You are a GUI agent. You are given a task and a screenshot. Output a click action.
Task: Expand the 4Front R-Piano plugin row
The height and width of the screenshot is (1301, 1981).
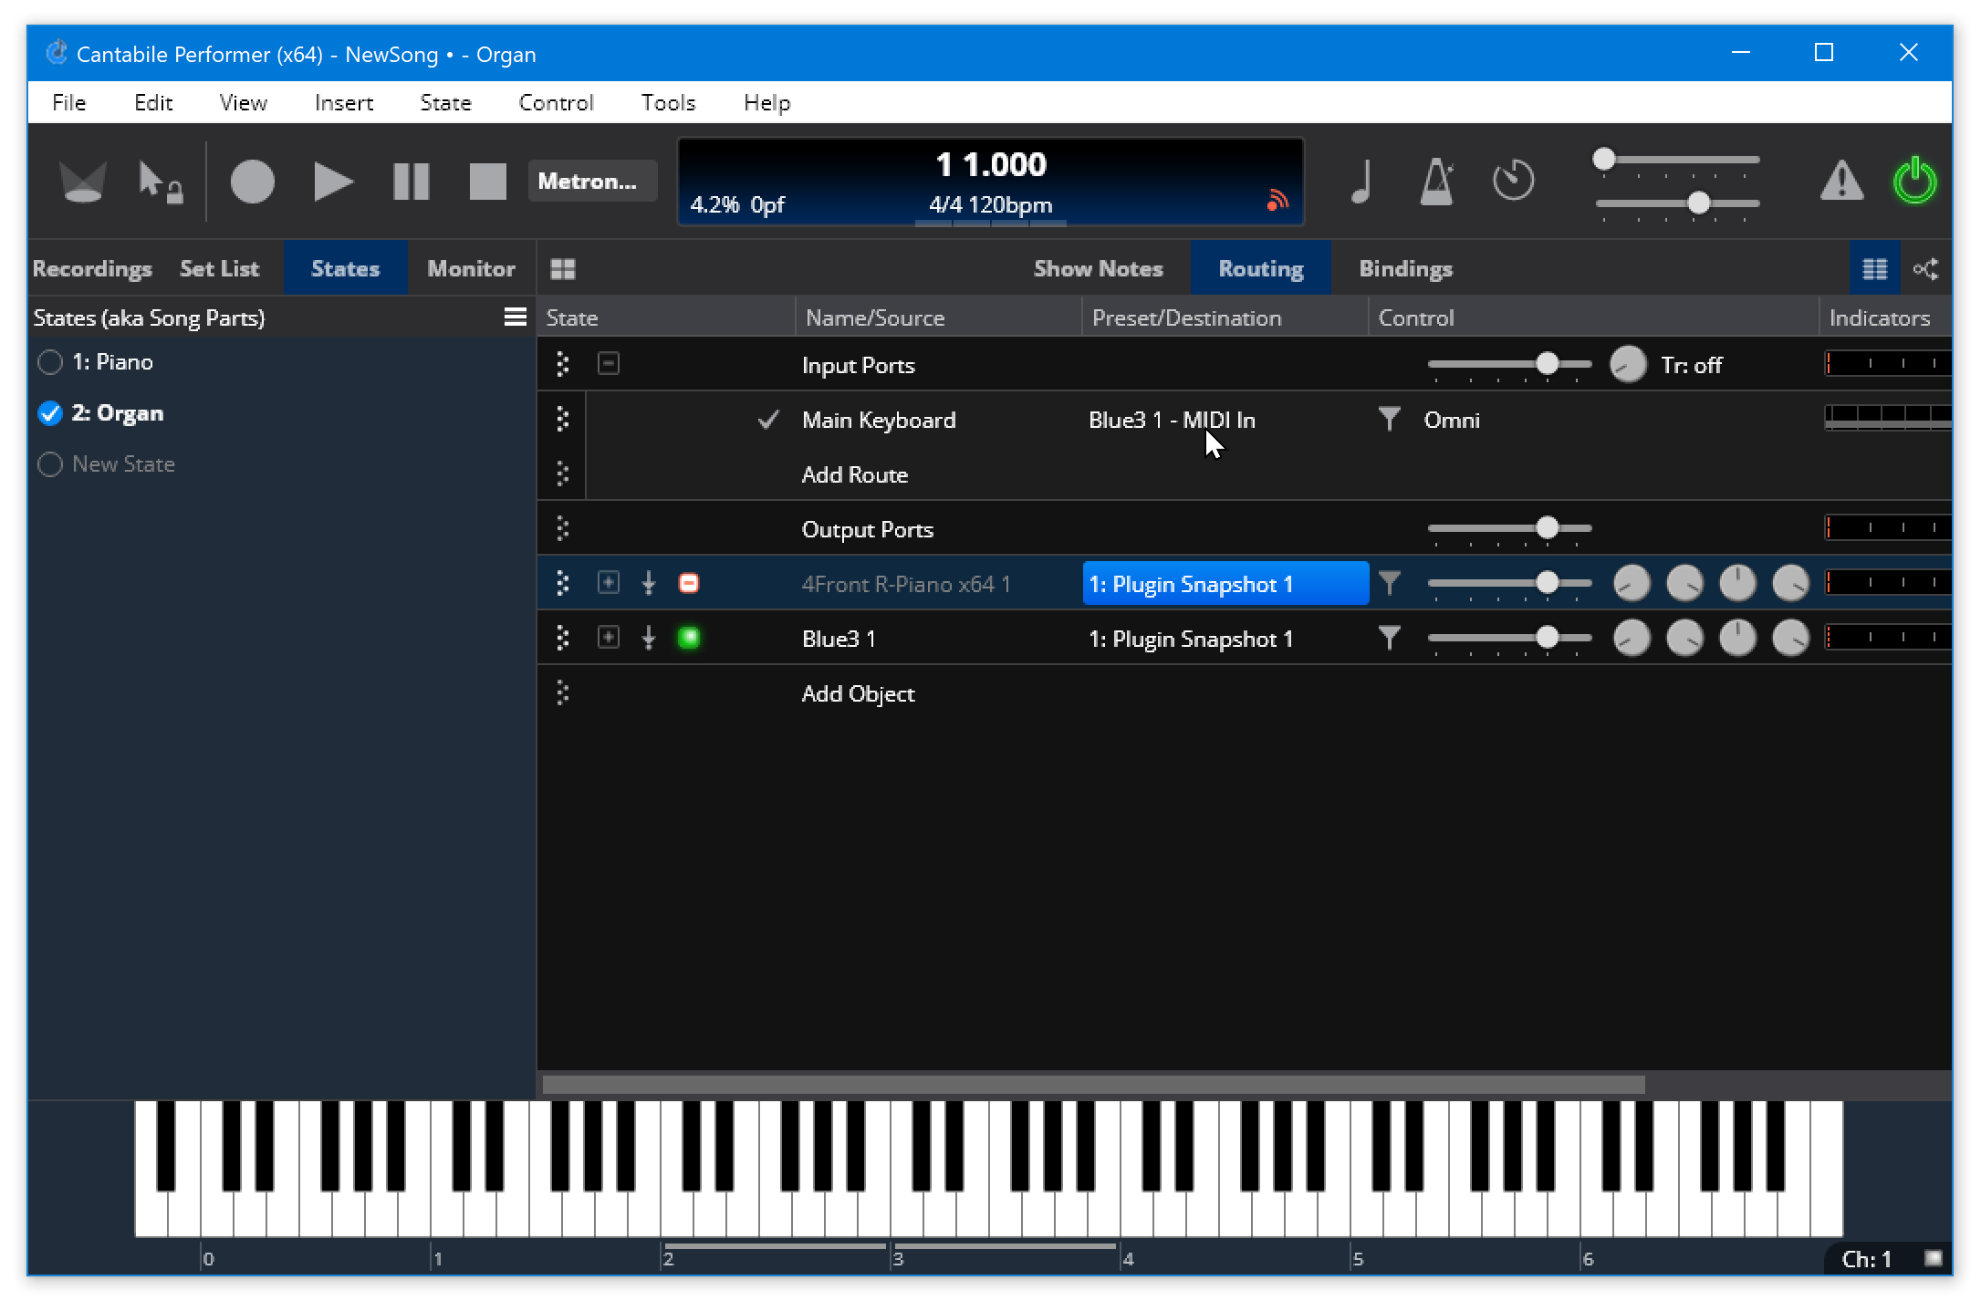point(609,583)
